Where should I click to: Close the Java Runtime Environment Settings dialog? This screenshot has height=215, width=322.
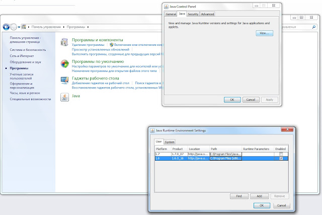point(287,129)
